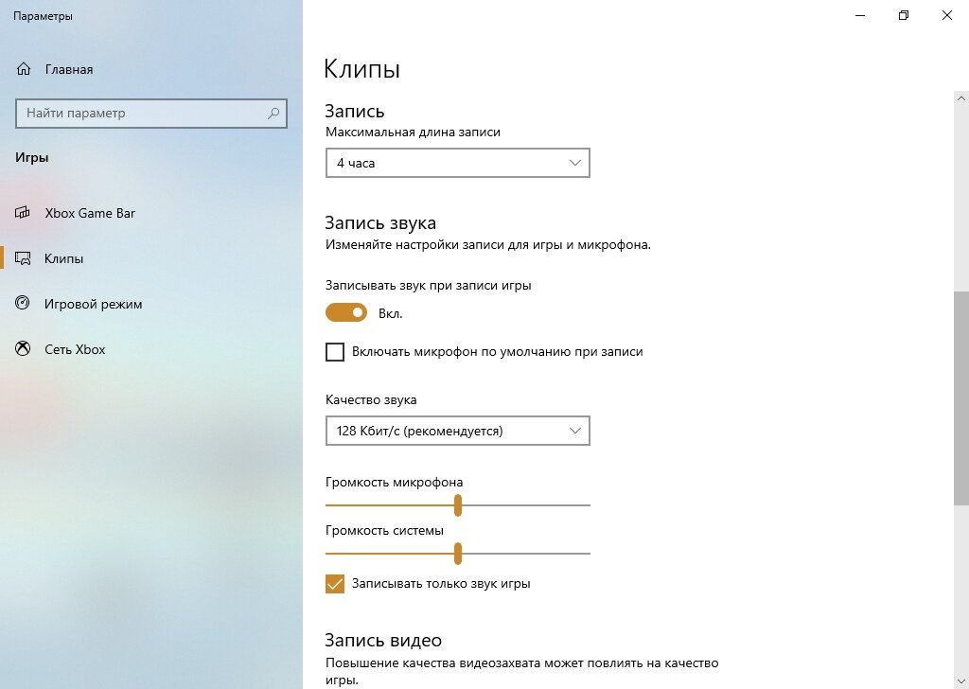Focus the Найти параметр search field
The image size is (969, 689).
click(151, 113)
